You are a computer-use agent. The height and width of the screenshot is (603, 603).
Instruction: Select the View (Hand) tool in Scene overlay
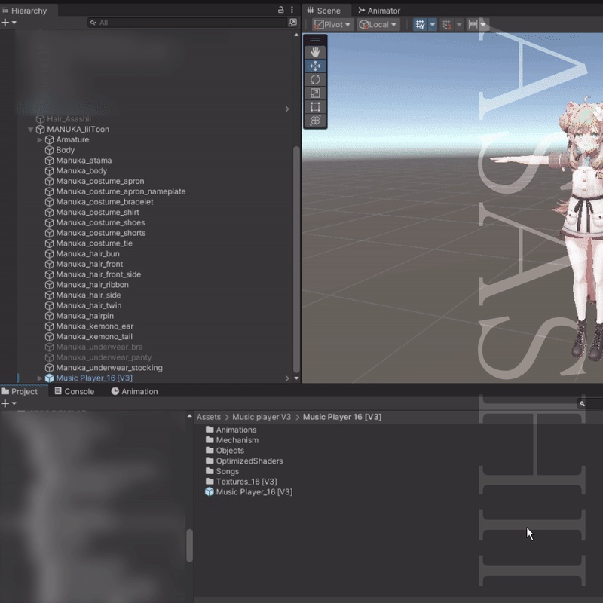314,53
